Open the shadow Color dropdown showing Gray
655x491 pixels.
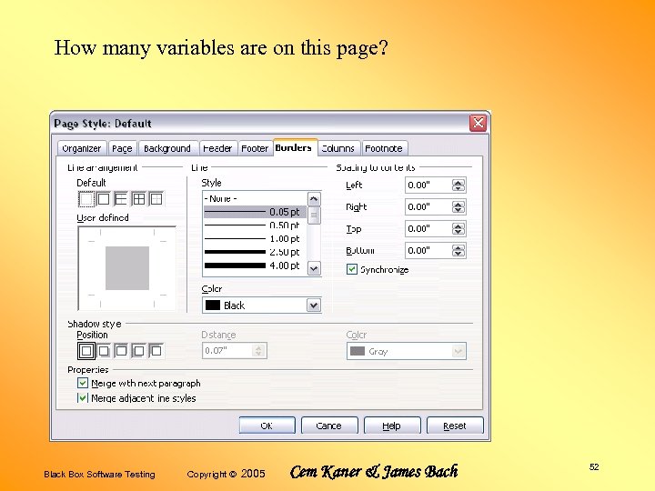458,351
